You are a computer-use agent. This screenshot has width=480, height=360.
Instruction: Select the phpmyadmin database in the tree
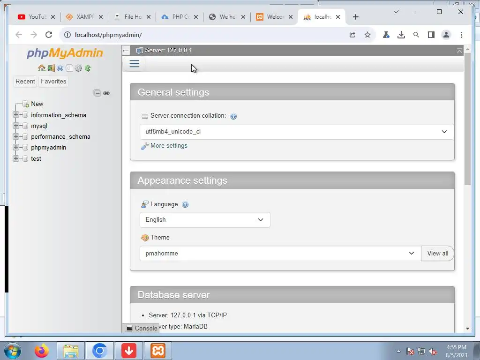[x=48, y=148]
